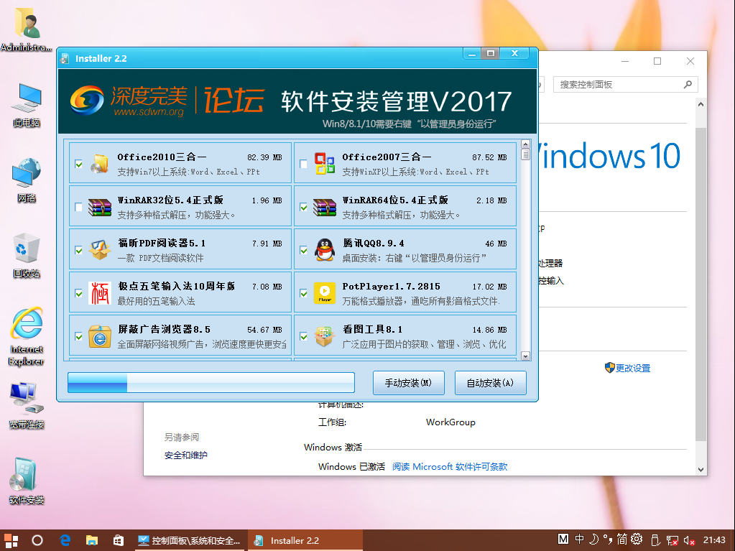Open the Windows Start menu

coord(11,540)
